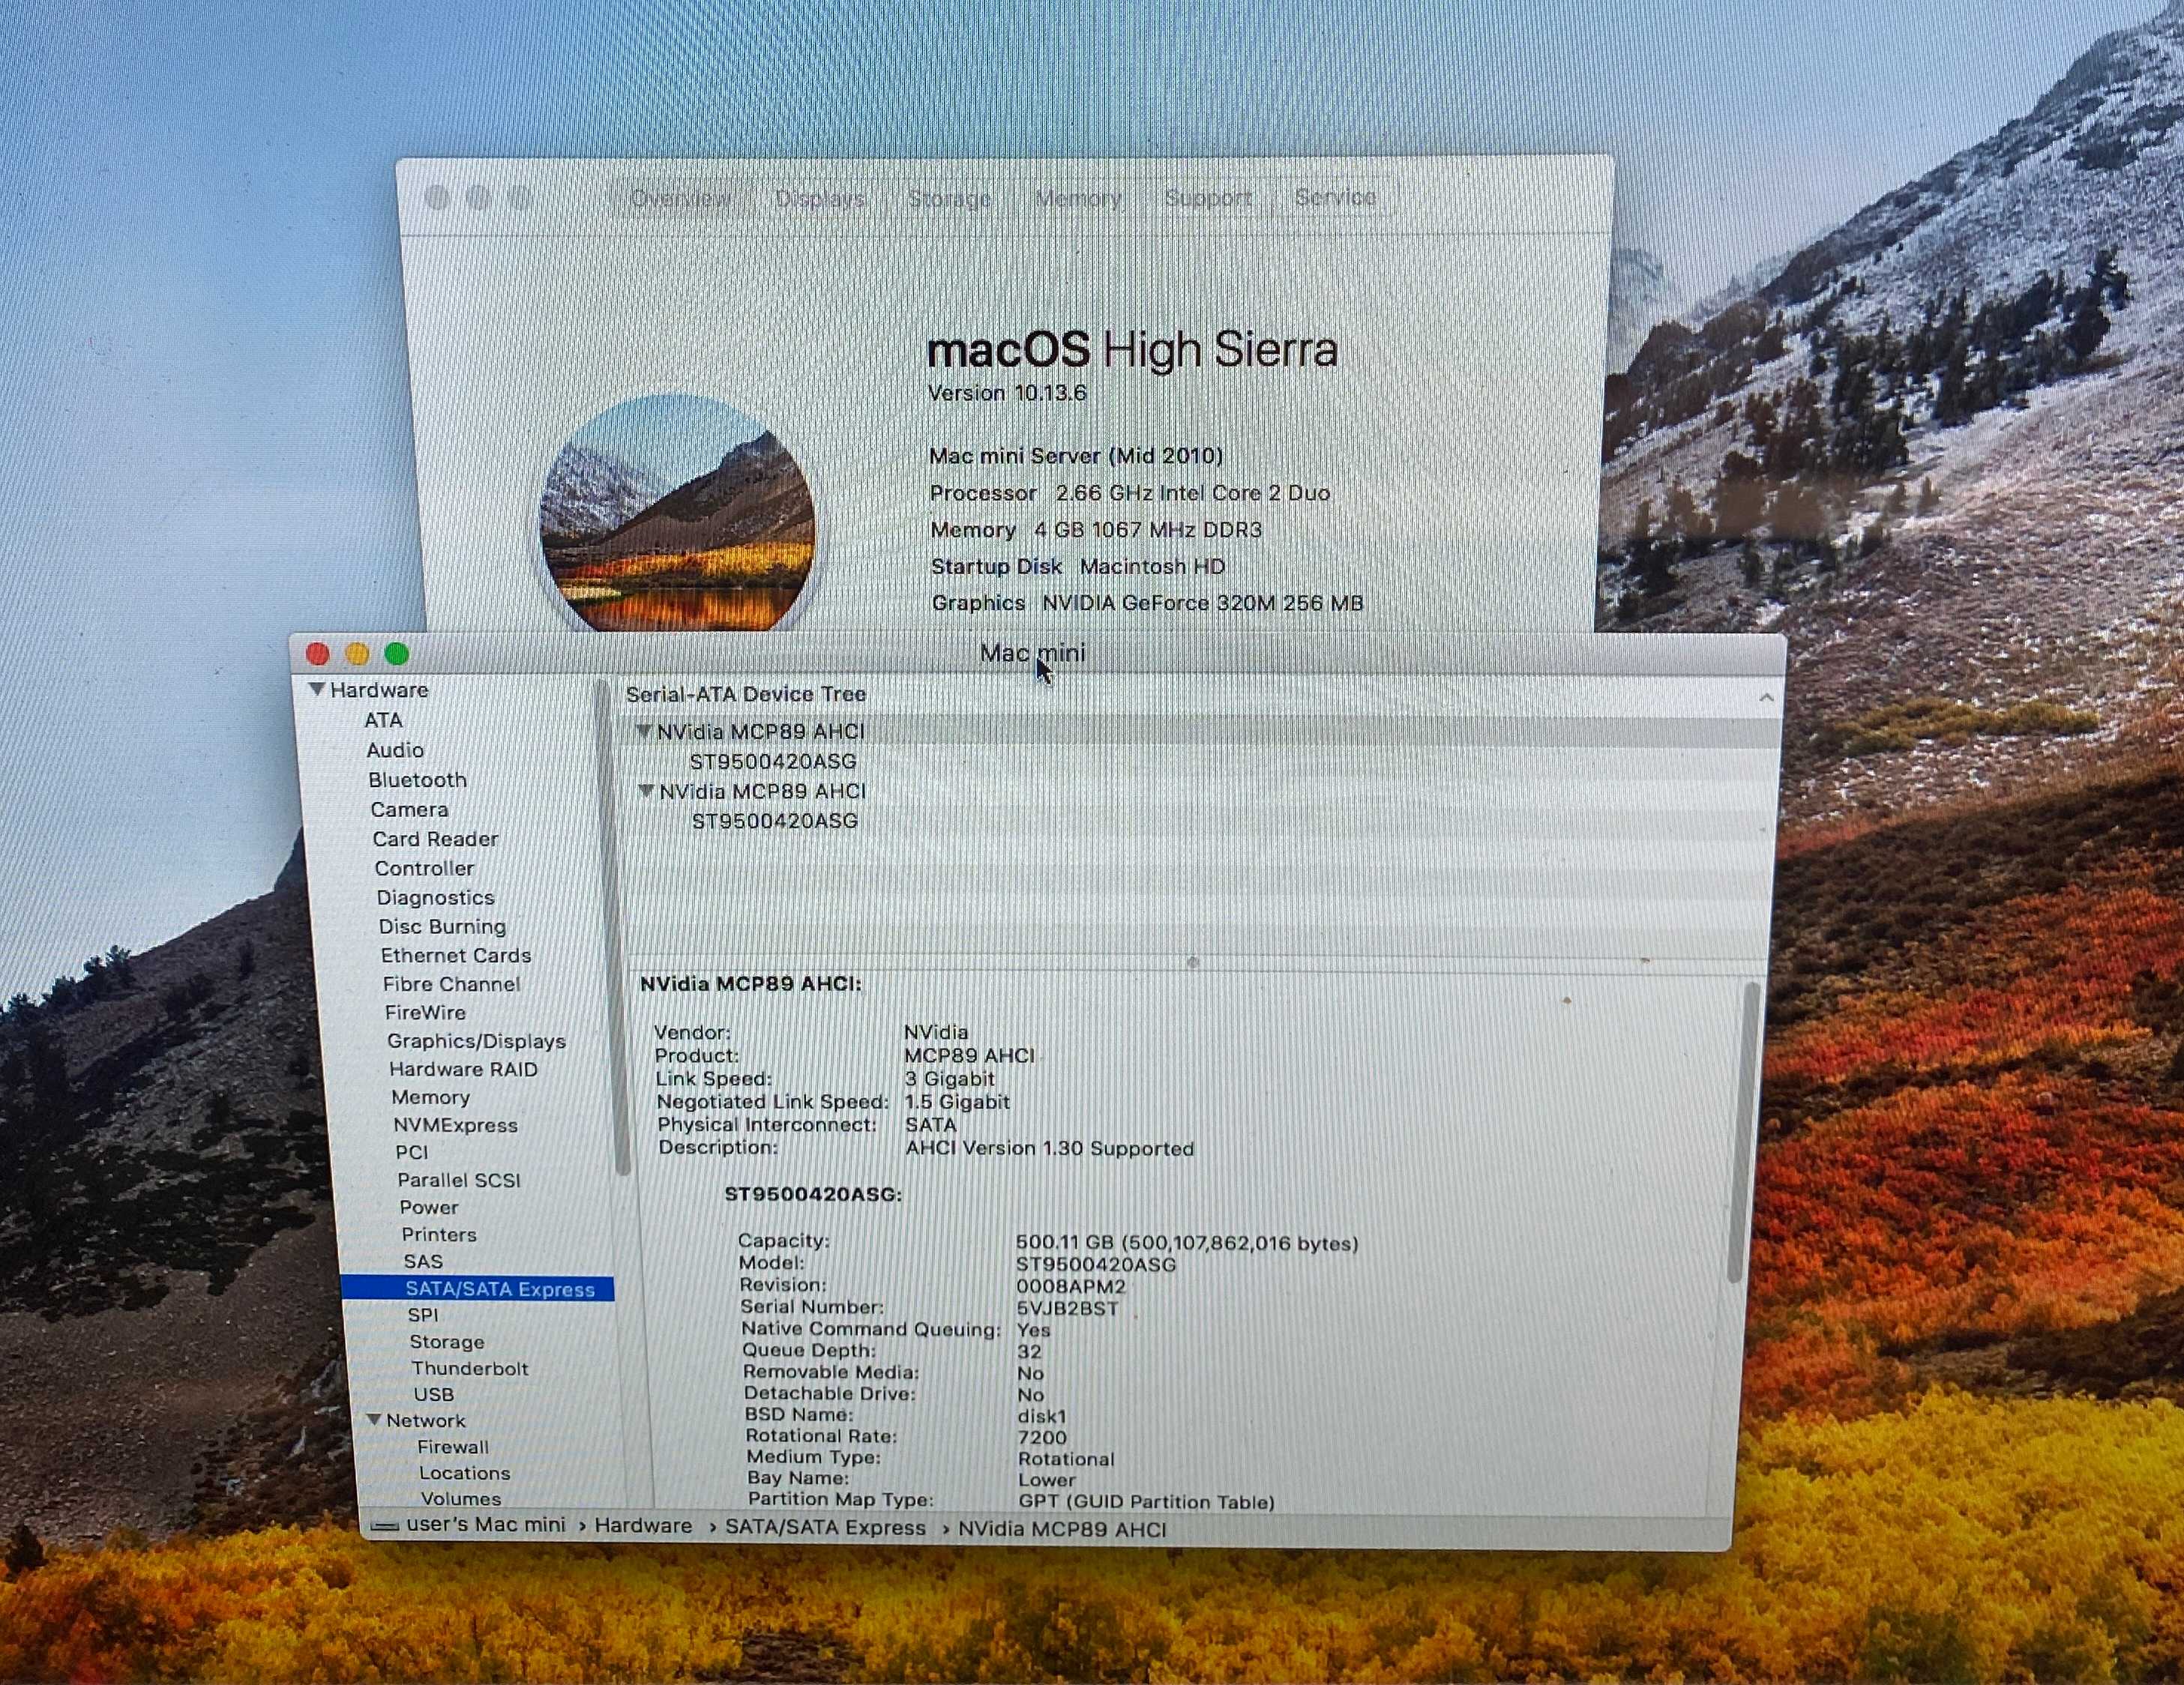
Task: Select Firewall under Network
Action: 453,1447
